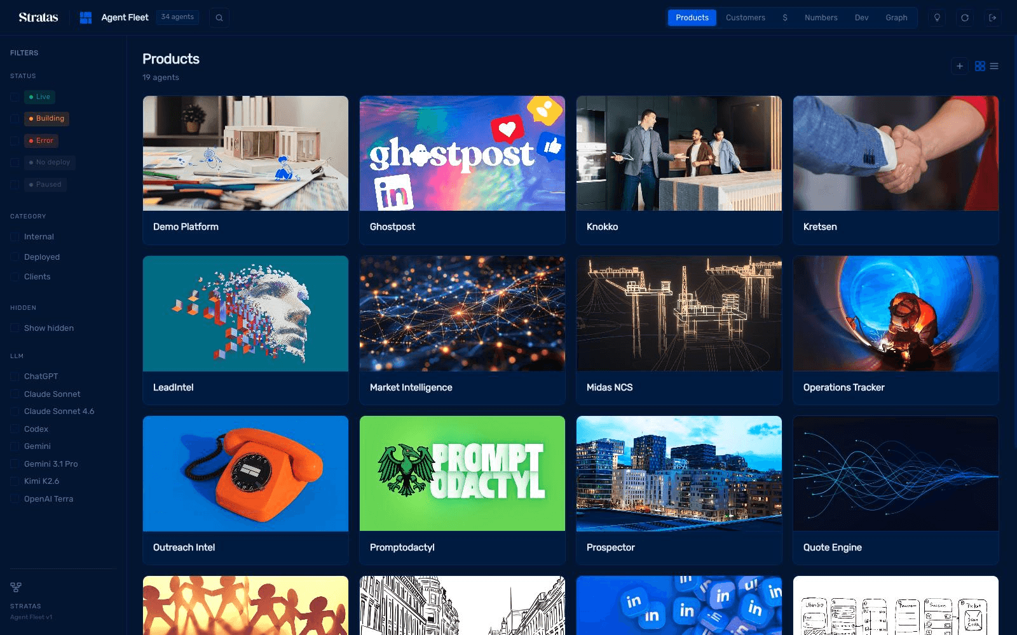Viewport: 1017px width, 635px height.
Task: Click the refresh icon in top bar
Action: (x=965, y=18)
